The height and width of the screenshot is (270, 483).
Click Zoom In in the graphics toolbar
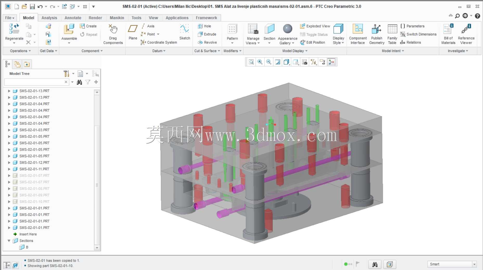(260, 62)
